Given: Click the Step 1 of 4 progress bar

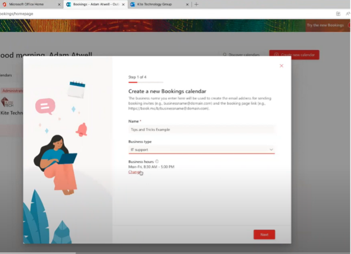Looking at the screenshot, I should 146,82.
